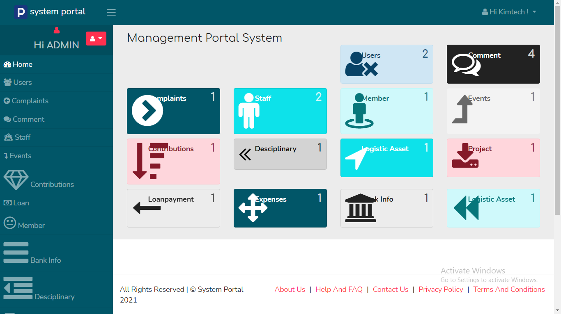561x314 pixels.
Task: Open the Privacy Policy page
Action: click(x=441, y=289)
